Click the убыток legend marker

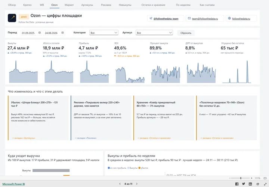pyautogui.click(x=139, y=168)
